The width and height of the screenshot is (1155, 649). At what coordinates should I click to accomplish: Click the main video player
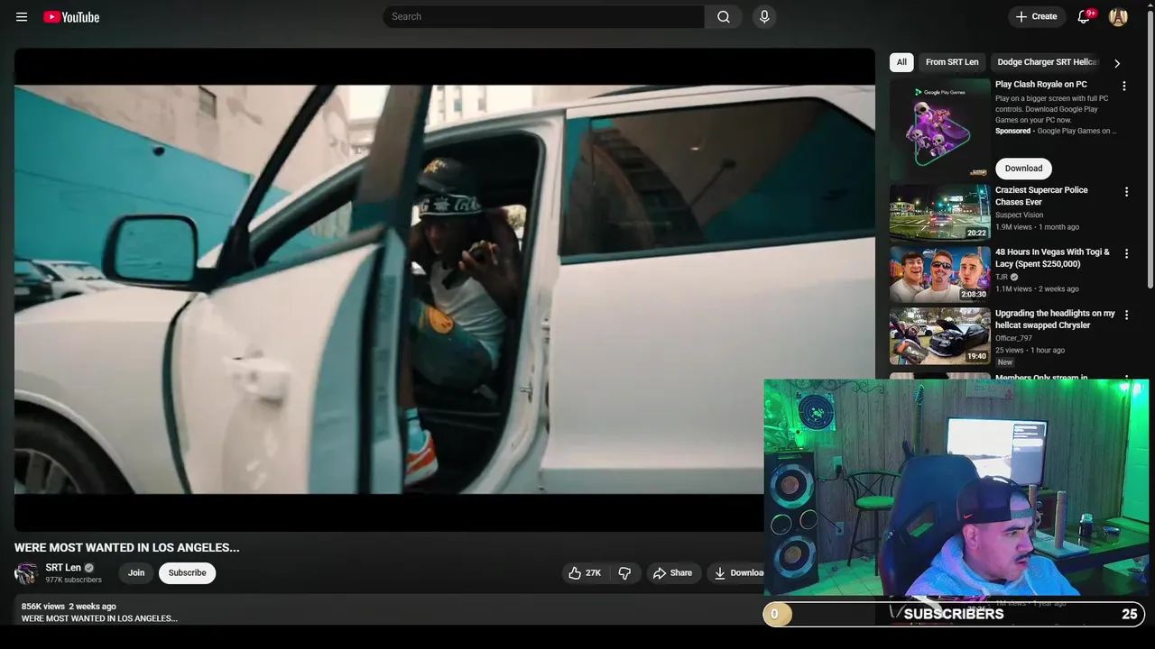445,289
